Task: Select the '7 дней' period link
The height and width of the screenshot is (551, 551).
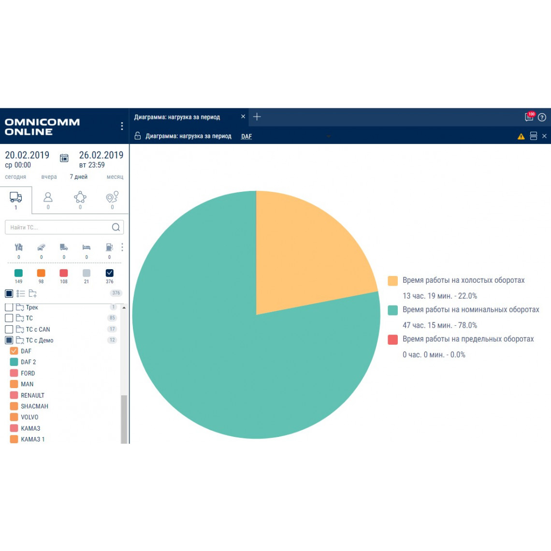Action: (x=78, y=177)
